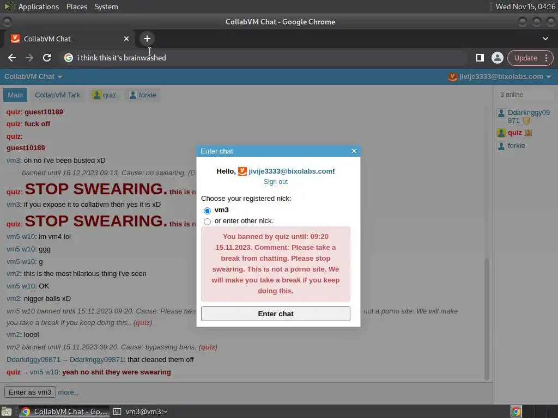558x418 pixels.
Task: Switch to CollabVM Chat taskbar window
Action: [x=64, y=411]
